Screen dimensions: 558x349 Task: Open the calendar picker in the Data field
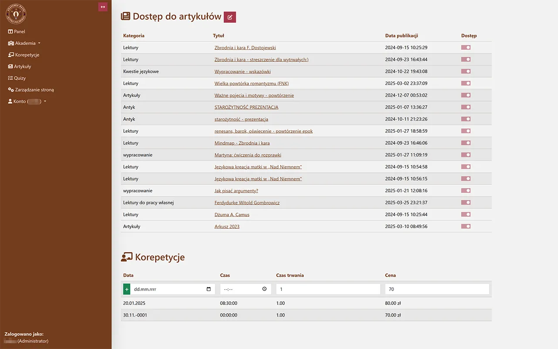208,289
